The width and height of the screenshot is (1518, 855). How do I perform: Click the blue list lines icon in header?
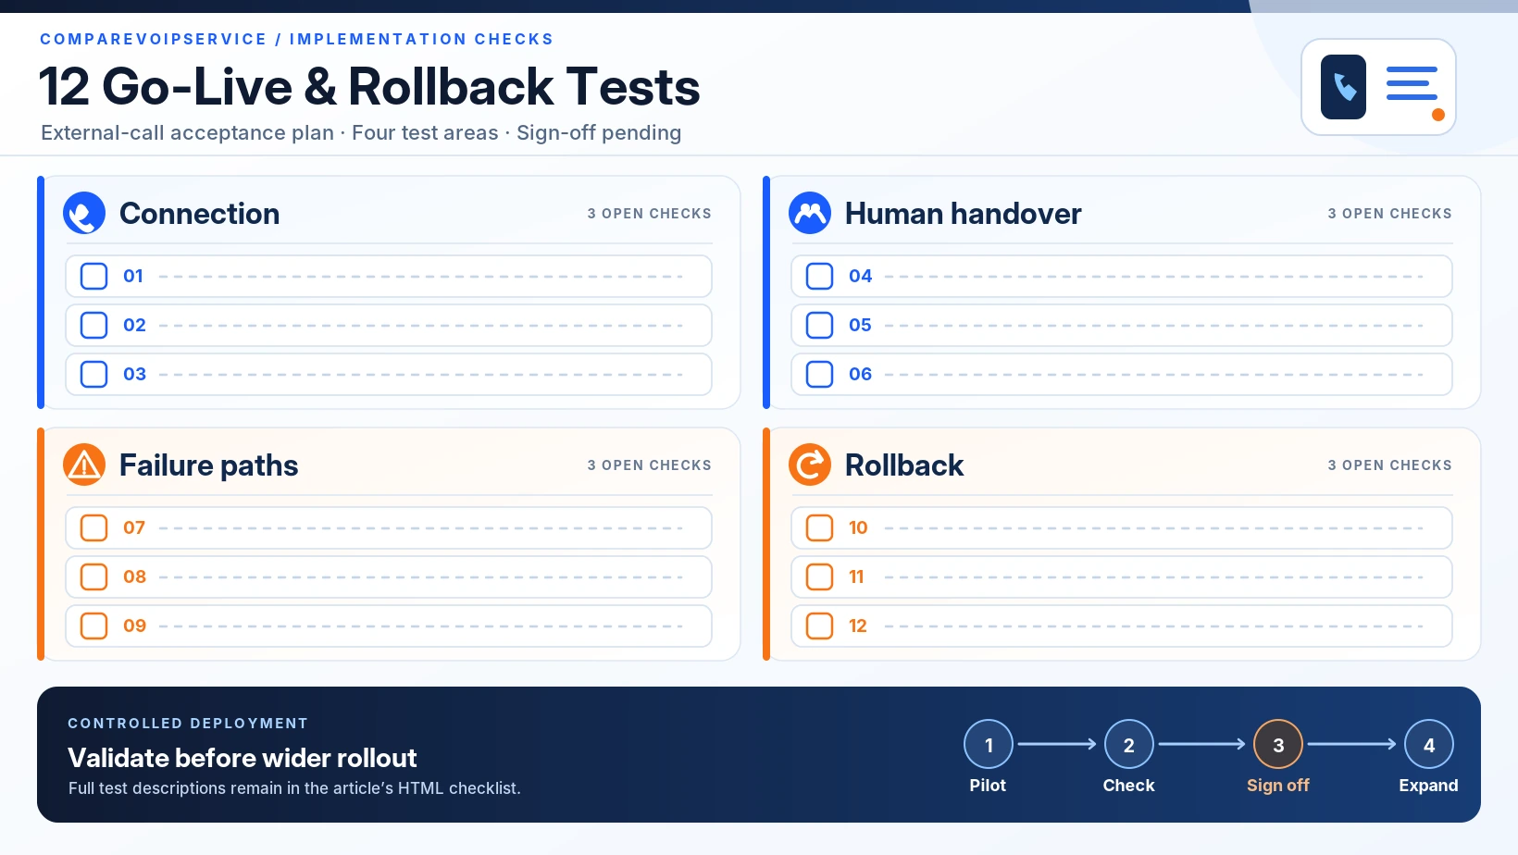pos(1412,83)
